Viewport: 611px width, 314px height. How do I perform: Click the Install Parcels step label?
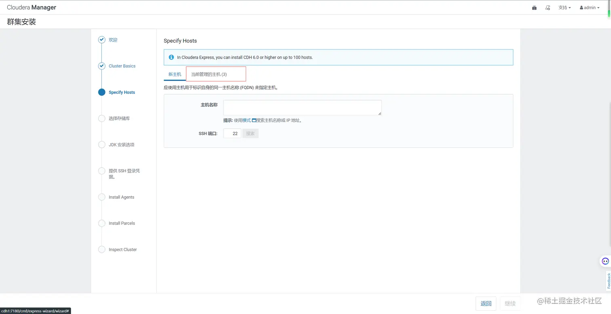(122, 223)
